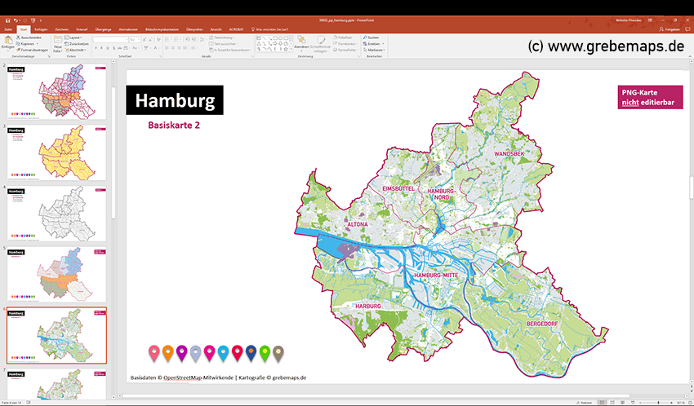Expand the Abschnitt dropdown
The height and width of the screenshot is (406, 694).
78,50
